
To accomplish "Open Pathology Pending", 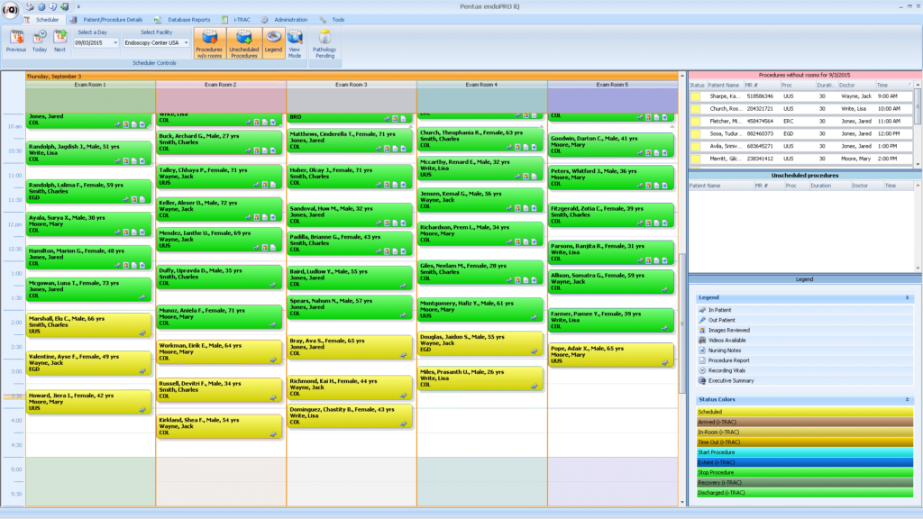I will 324,42.
